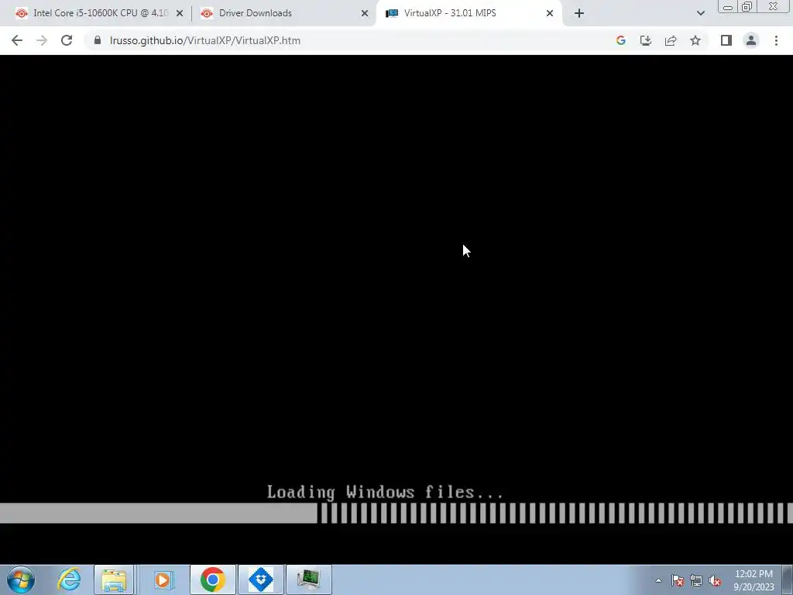Open the Windows Start menu
The height and width of the screenshot is (595, 793).
tap(21, 580)
